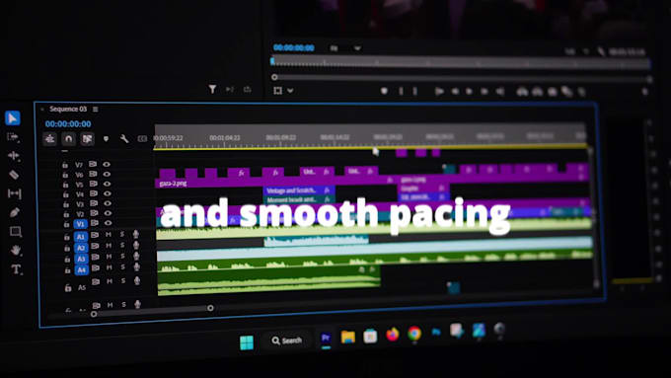
Task: Toggle V1 track targeting button
Action: 81,224
